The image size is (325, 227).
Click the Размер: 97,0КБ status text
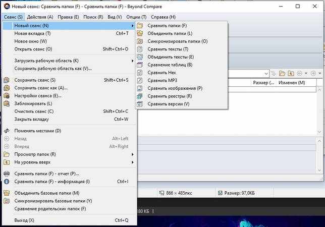click(239, 193)
